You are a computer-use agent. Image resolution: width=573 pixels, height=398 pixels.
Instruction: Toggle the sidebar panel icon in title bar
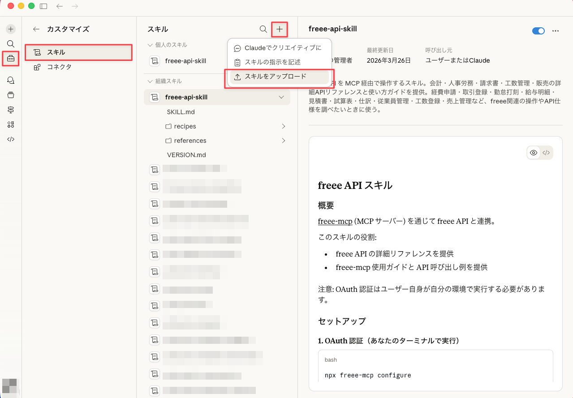(x=43, y=6)
